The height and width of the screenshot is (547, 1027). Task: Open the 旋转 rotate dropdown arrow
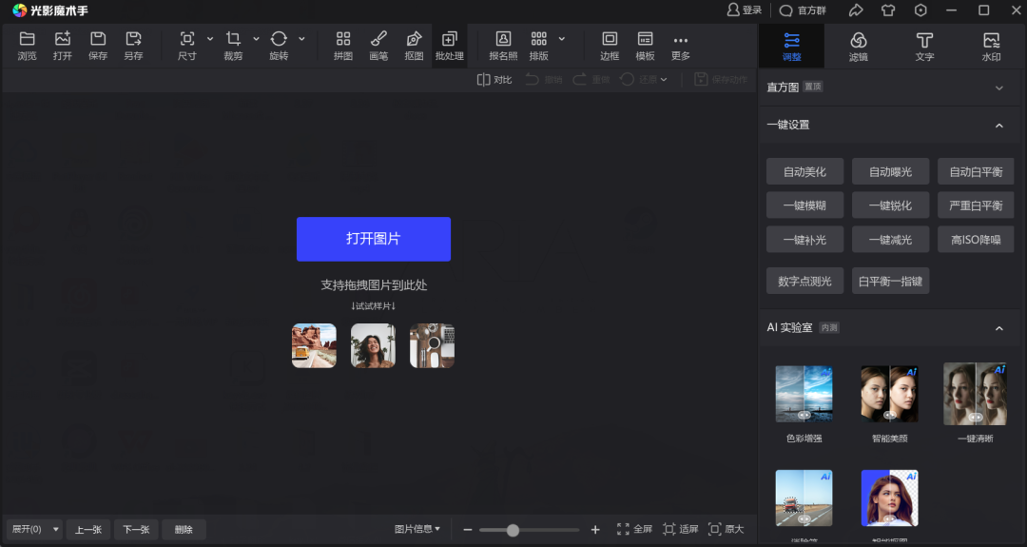[x=301, y=39]
